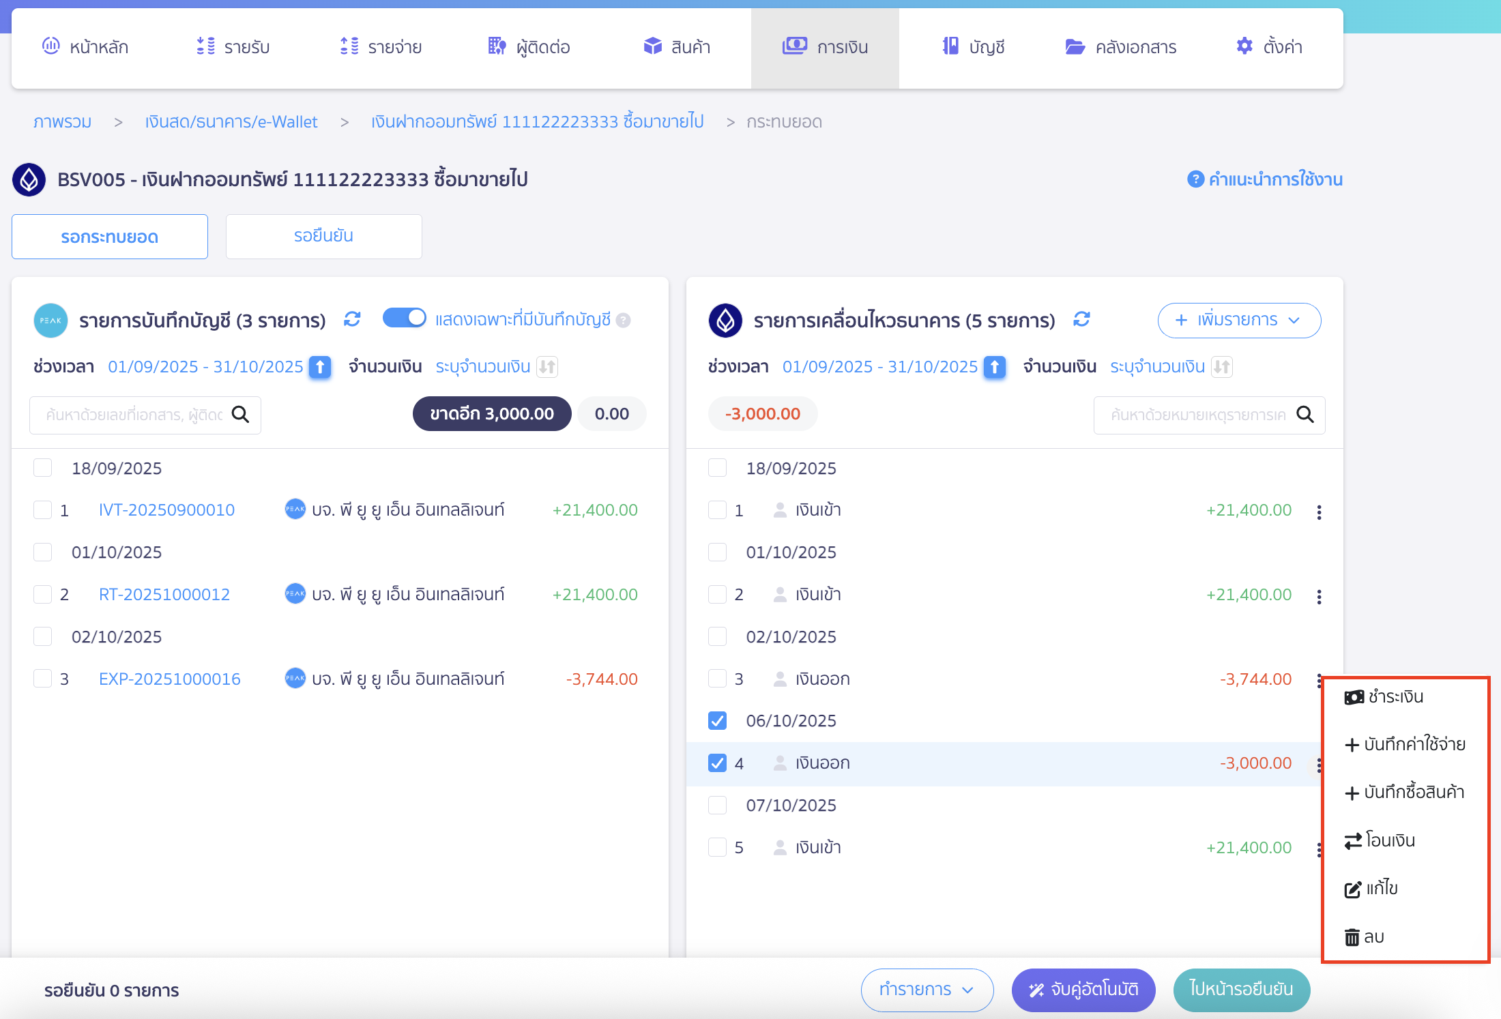
Task: Select โอนเงิน from the context menu
Action: 1381,840
